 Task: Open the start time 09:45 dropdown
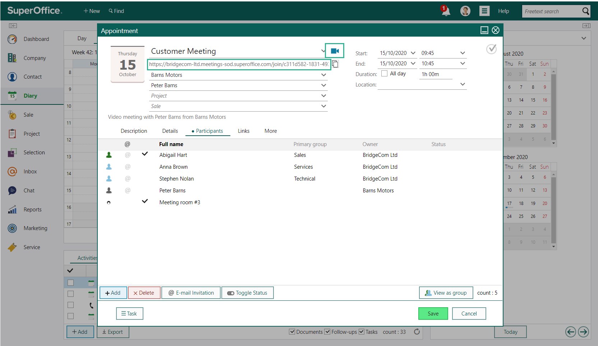[x=463, y=53]
